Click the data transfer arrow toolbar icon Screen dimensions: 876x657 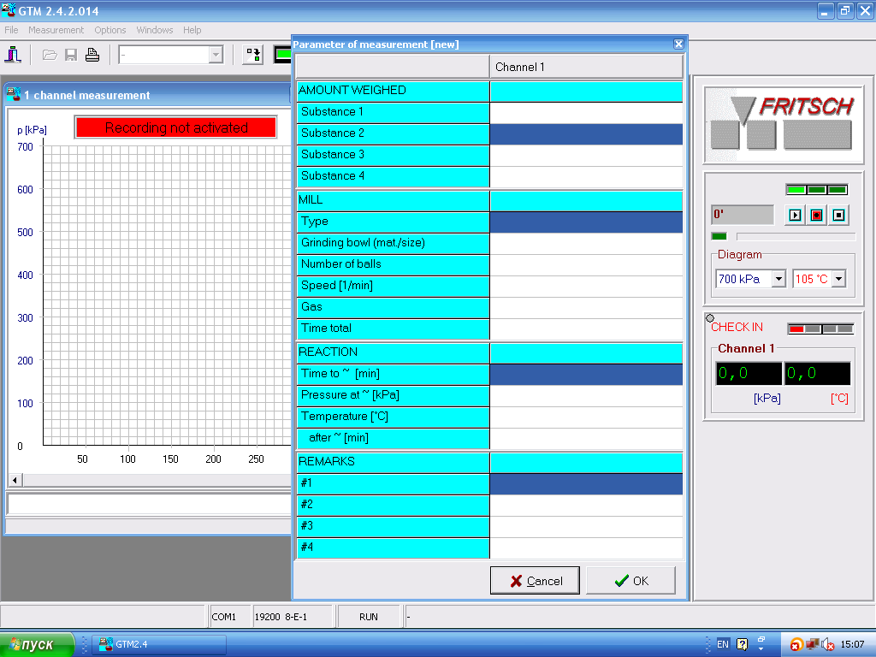[253, 55]
